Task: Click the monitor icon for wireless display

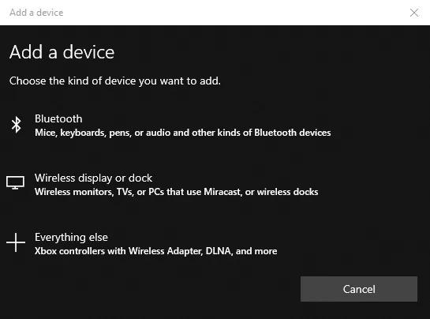Action: tap(15, 183)
